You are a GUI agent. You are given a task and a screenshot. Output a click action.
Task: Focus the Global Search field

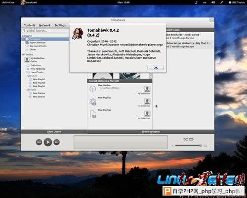pos(45,31)
